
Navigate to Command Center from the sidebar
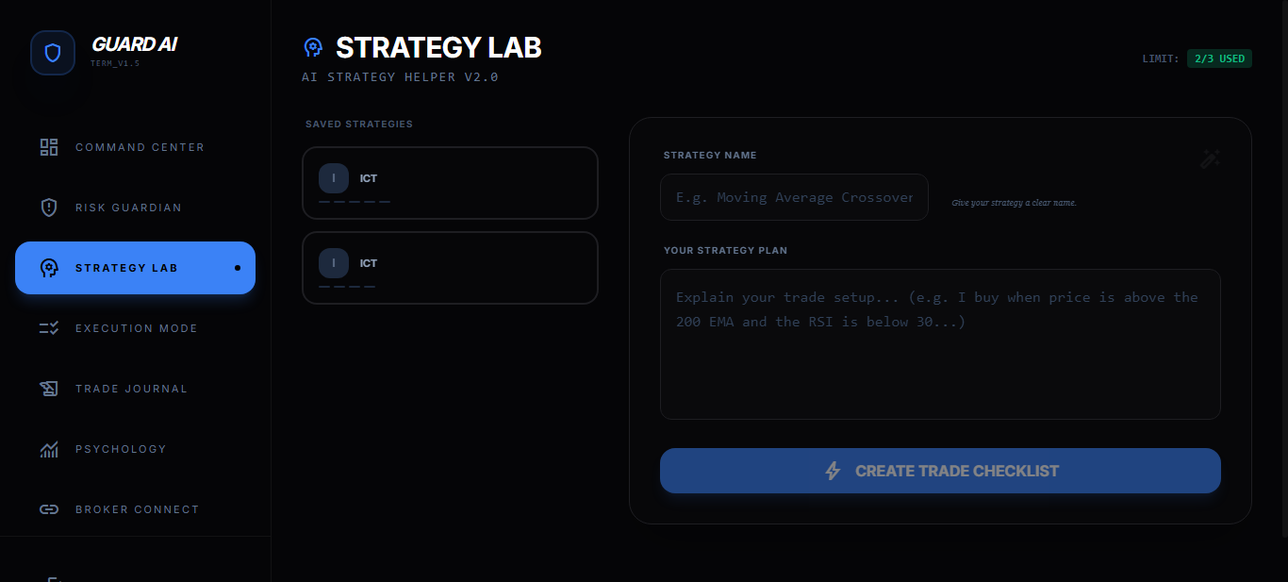click(x=140, y=147)
